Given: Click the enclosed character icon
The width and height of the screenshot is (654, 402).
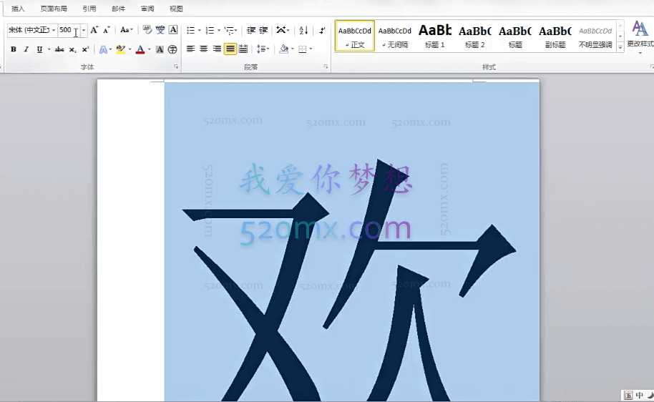Looking at the screenshot, I should coord(172,49).
